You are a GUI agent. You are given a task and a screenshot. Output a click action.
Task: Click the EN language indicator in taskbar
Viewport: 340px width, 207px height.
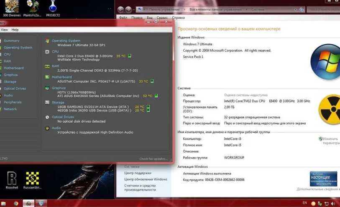[x=304, y=203]
